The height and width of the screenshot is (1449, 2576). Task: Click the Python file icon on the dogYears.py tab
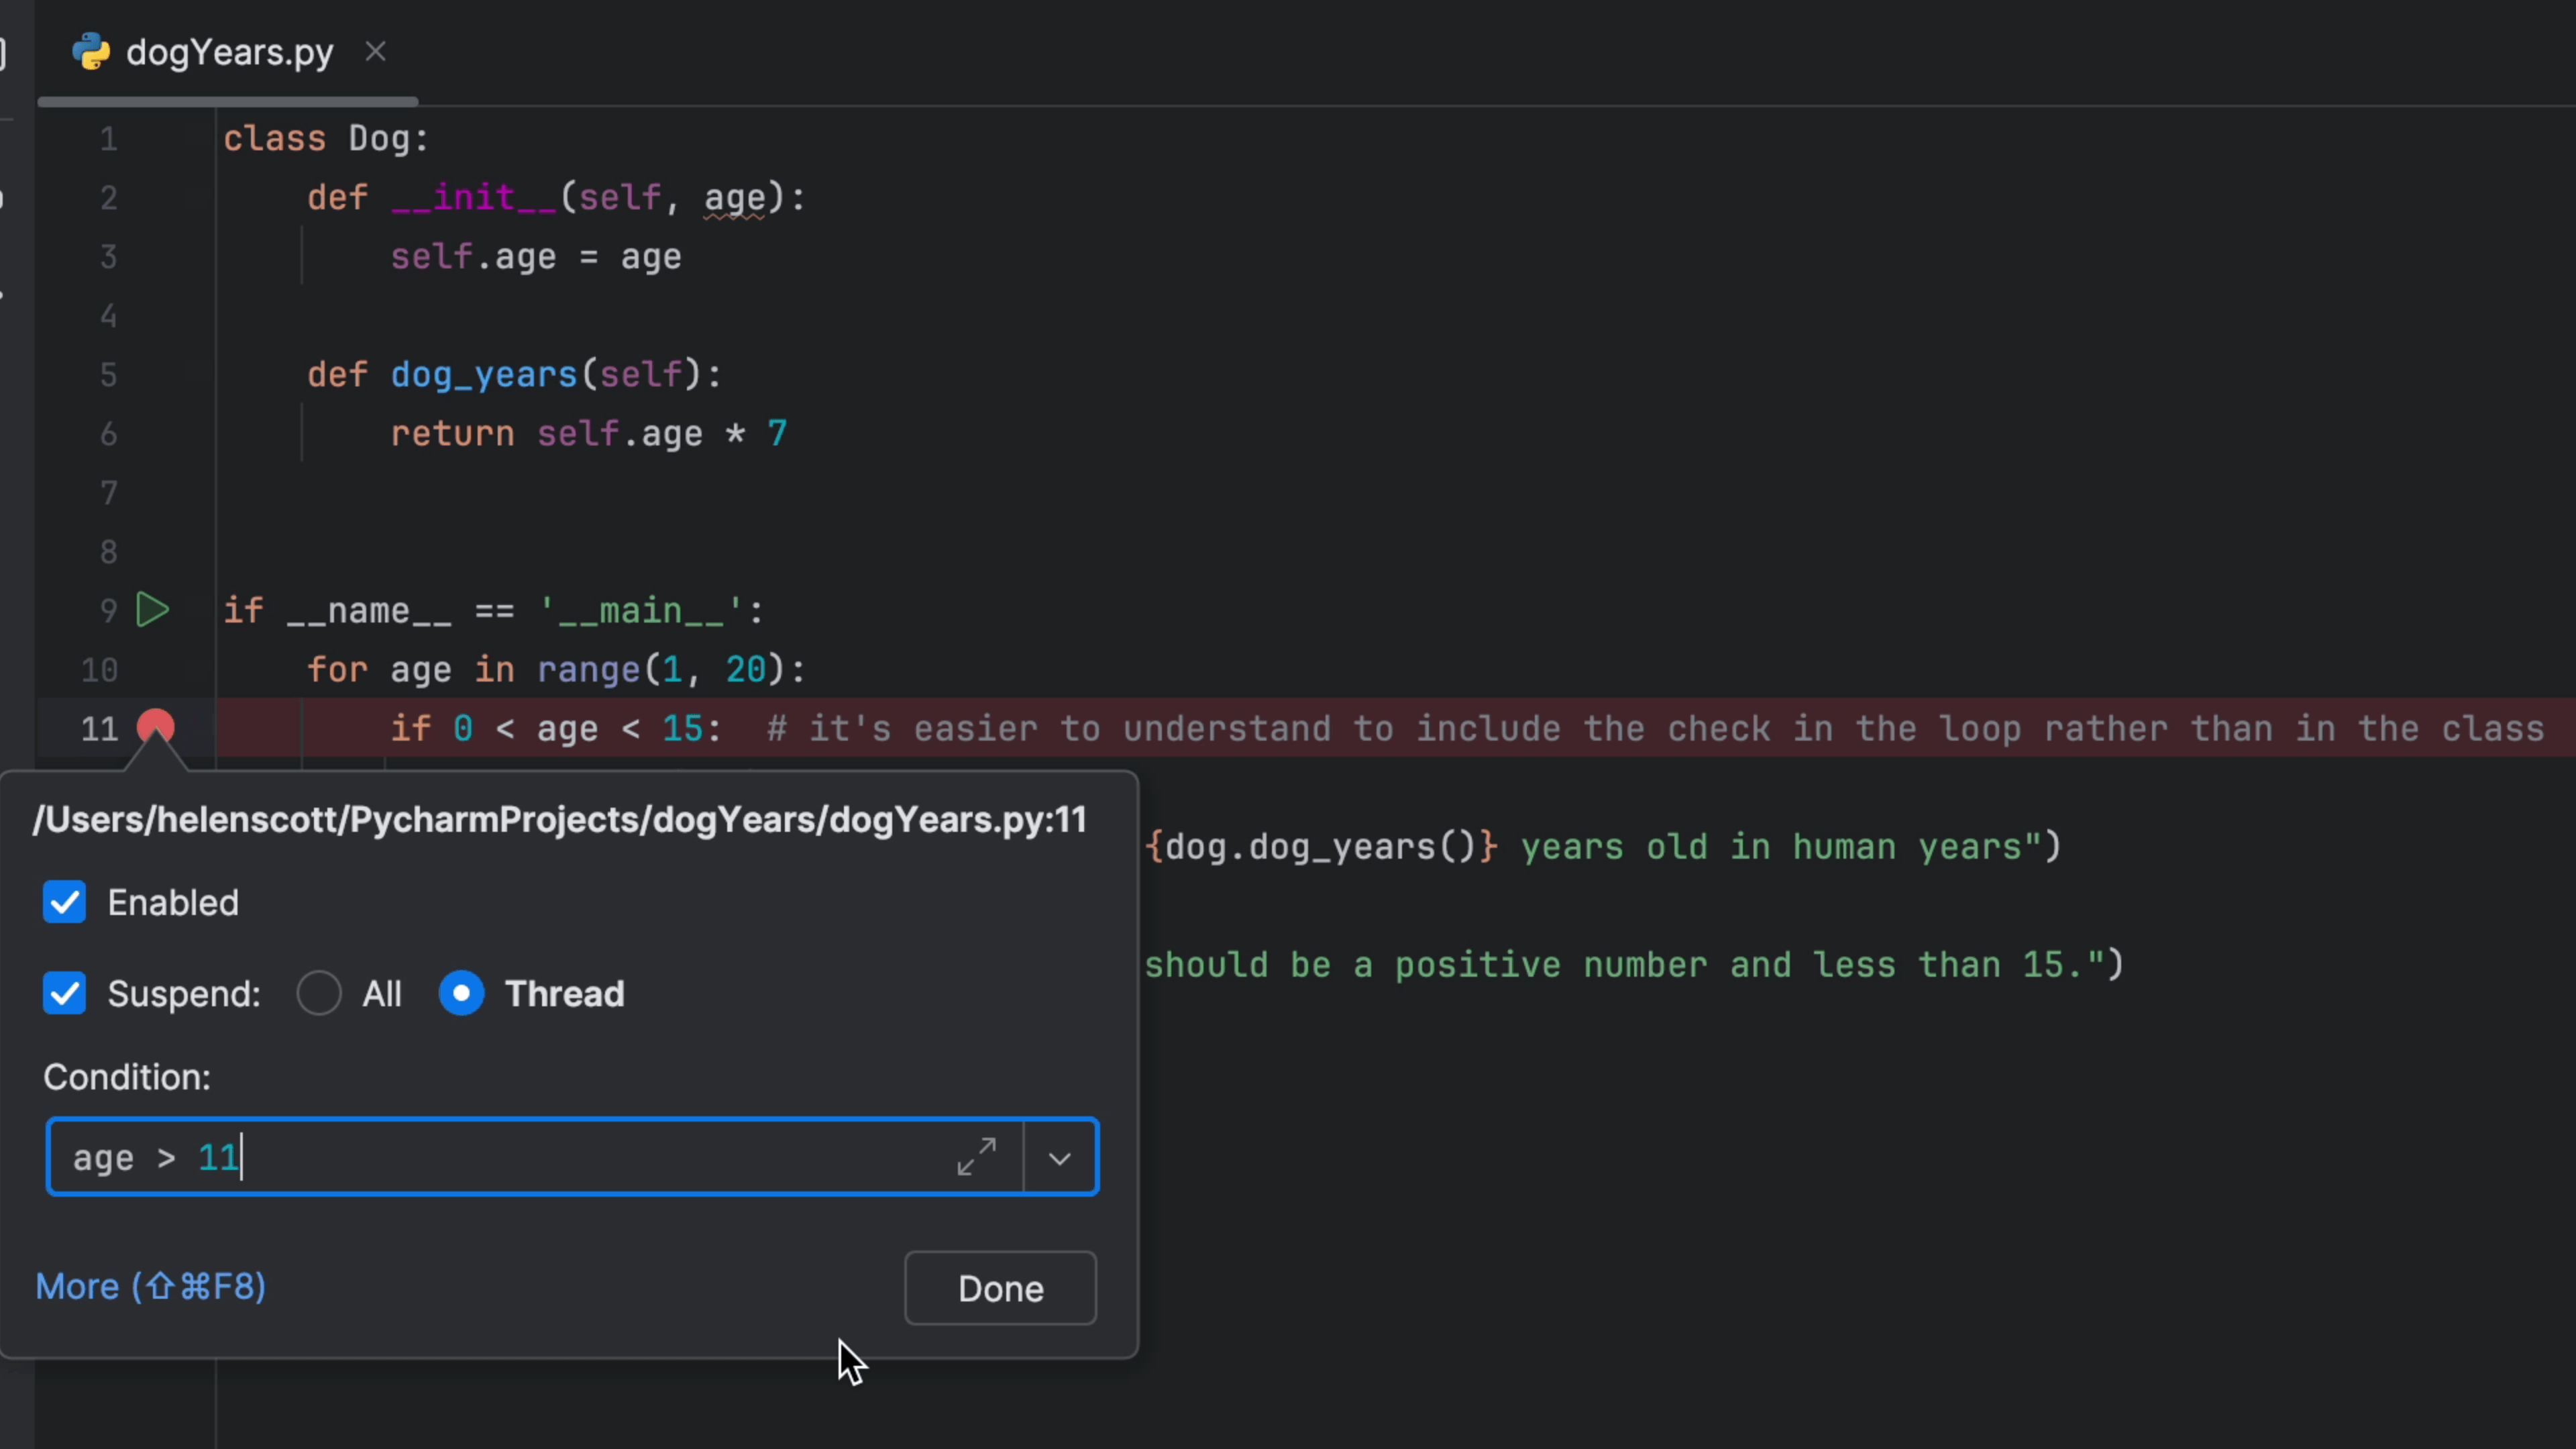coord(91,52)
